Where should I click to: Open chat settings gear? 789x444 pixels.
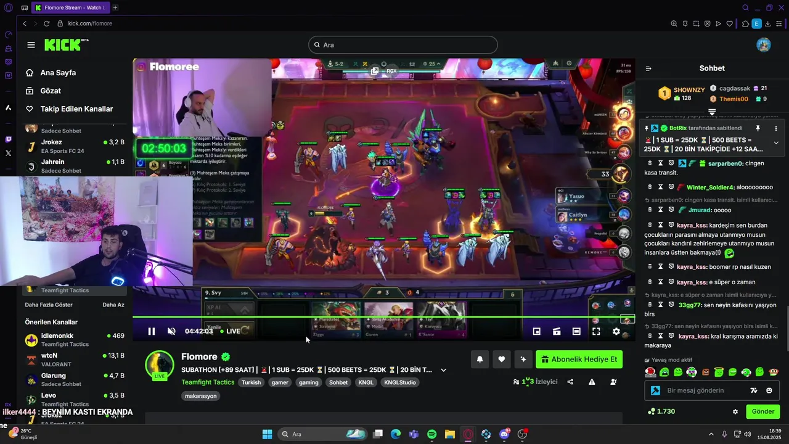click(x=735, y=411)
